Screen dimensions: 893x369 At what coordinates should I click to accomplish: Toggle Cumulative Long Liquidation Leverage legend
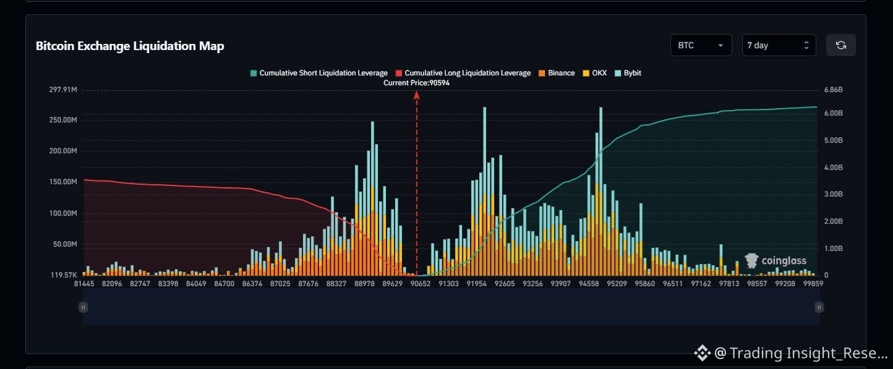[463, 73]
